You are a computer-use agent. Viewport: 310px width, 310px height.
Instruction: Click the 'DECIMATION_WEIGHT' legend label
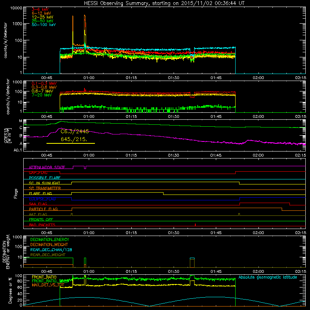click(49, 245)
